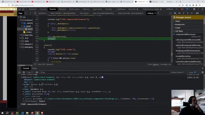Open the Lighthouse panel

pos(121,9)
